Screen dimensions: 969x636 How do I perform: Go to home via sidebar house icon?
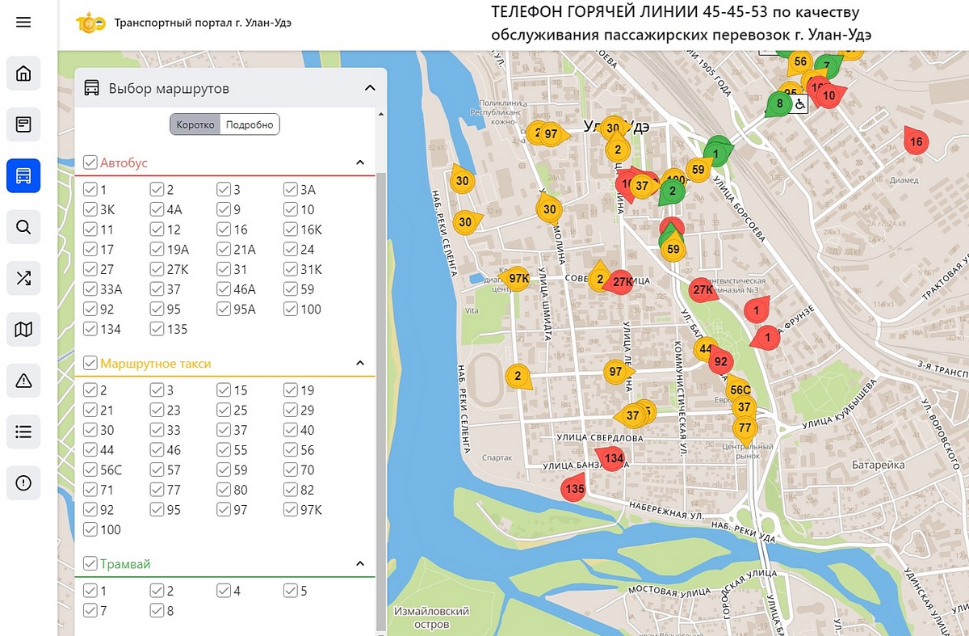(23, 74)
